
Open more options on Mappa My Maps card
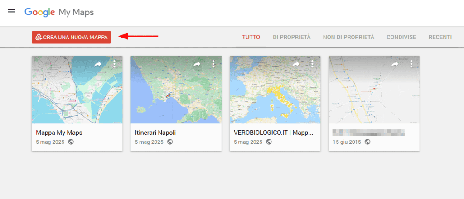tap(114, 64)
